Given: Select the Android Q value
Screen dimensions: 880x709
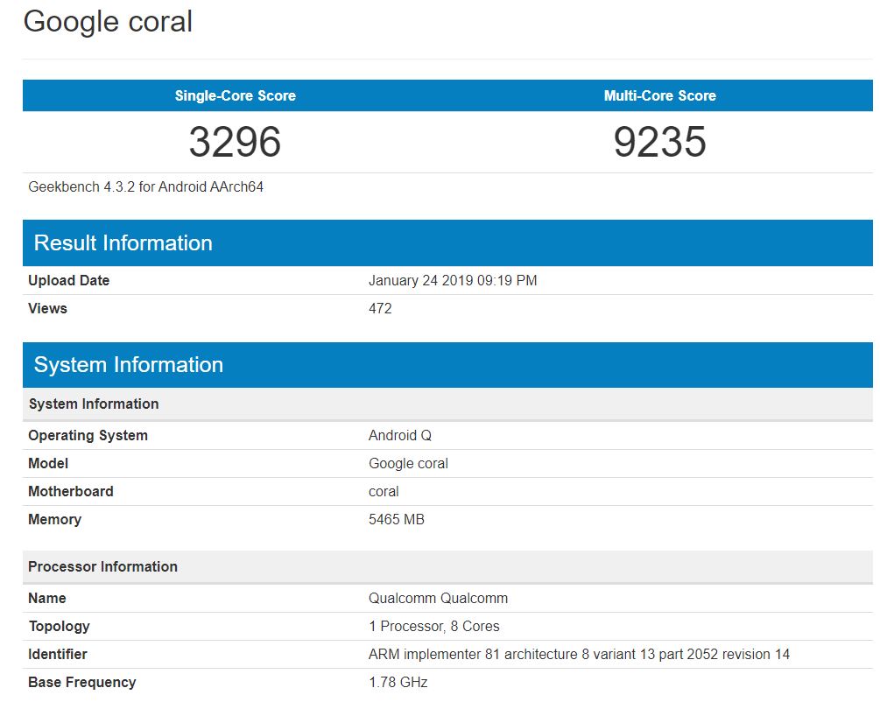Looking at the screenshot, I should click(x=400, y=435).
